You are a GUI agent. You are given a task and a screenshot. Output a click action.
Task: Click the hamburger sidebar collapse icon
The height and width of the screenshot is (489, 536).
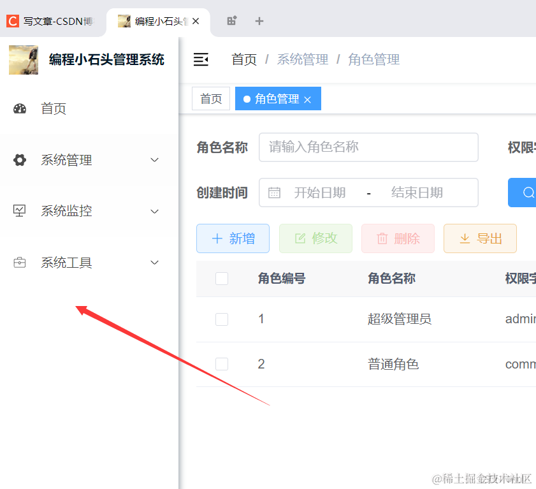[201, 60]
